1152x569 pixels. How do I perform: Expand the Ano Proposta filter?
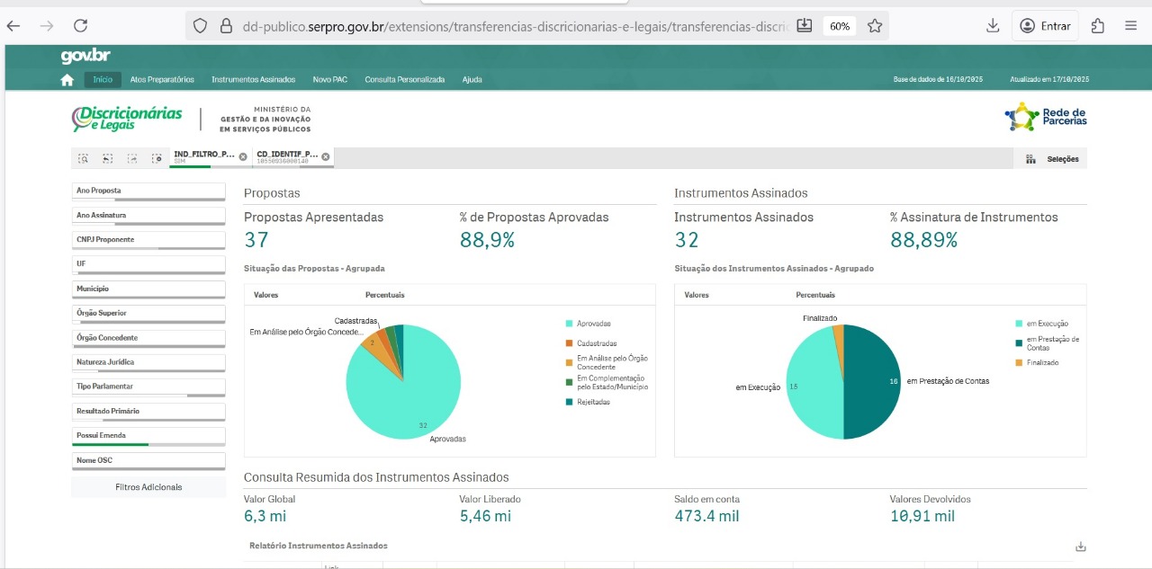click(x=148, y=191)
